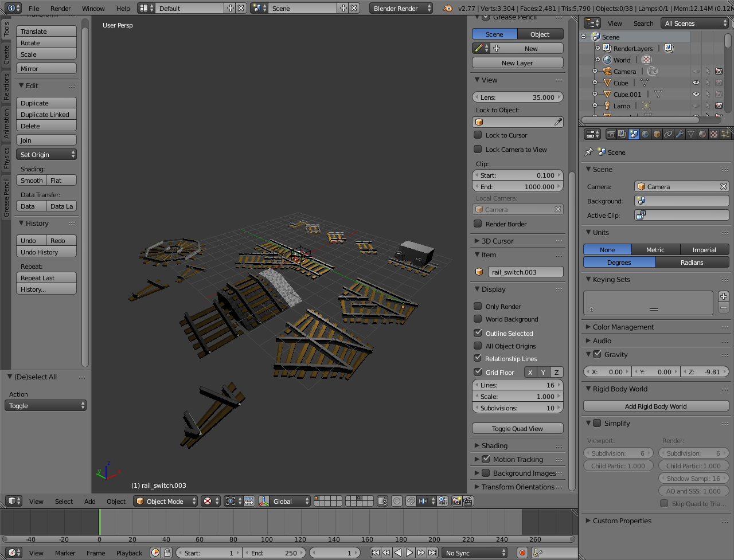Viewport: 734px width, 560px height.
Task: Click the Add Rigid Body World button
Action: point(655,406)
